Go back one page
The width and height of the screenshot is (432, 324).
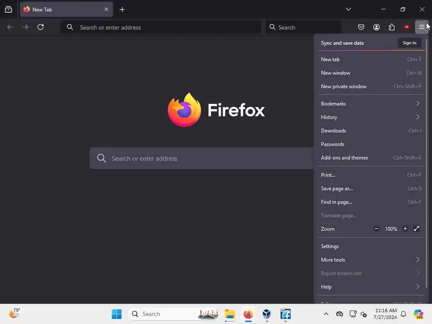click(10, 27)
